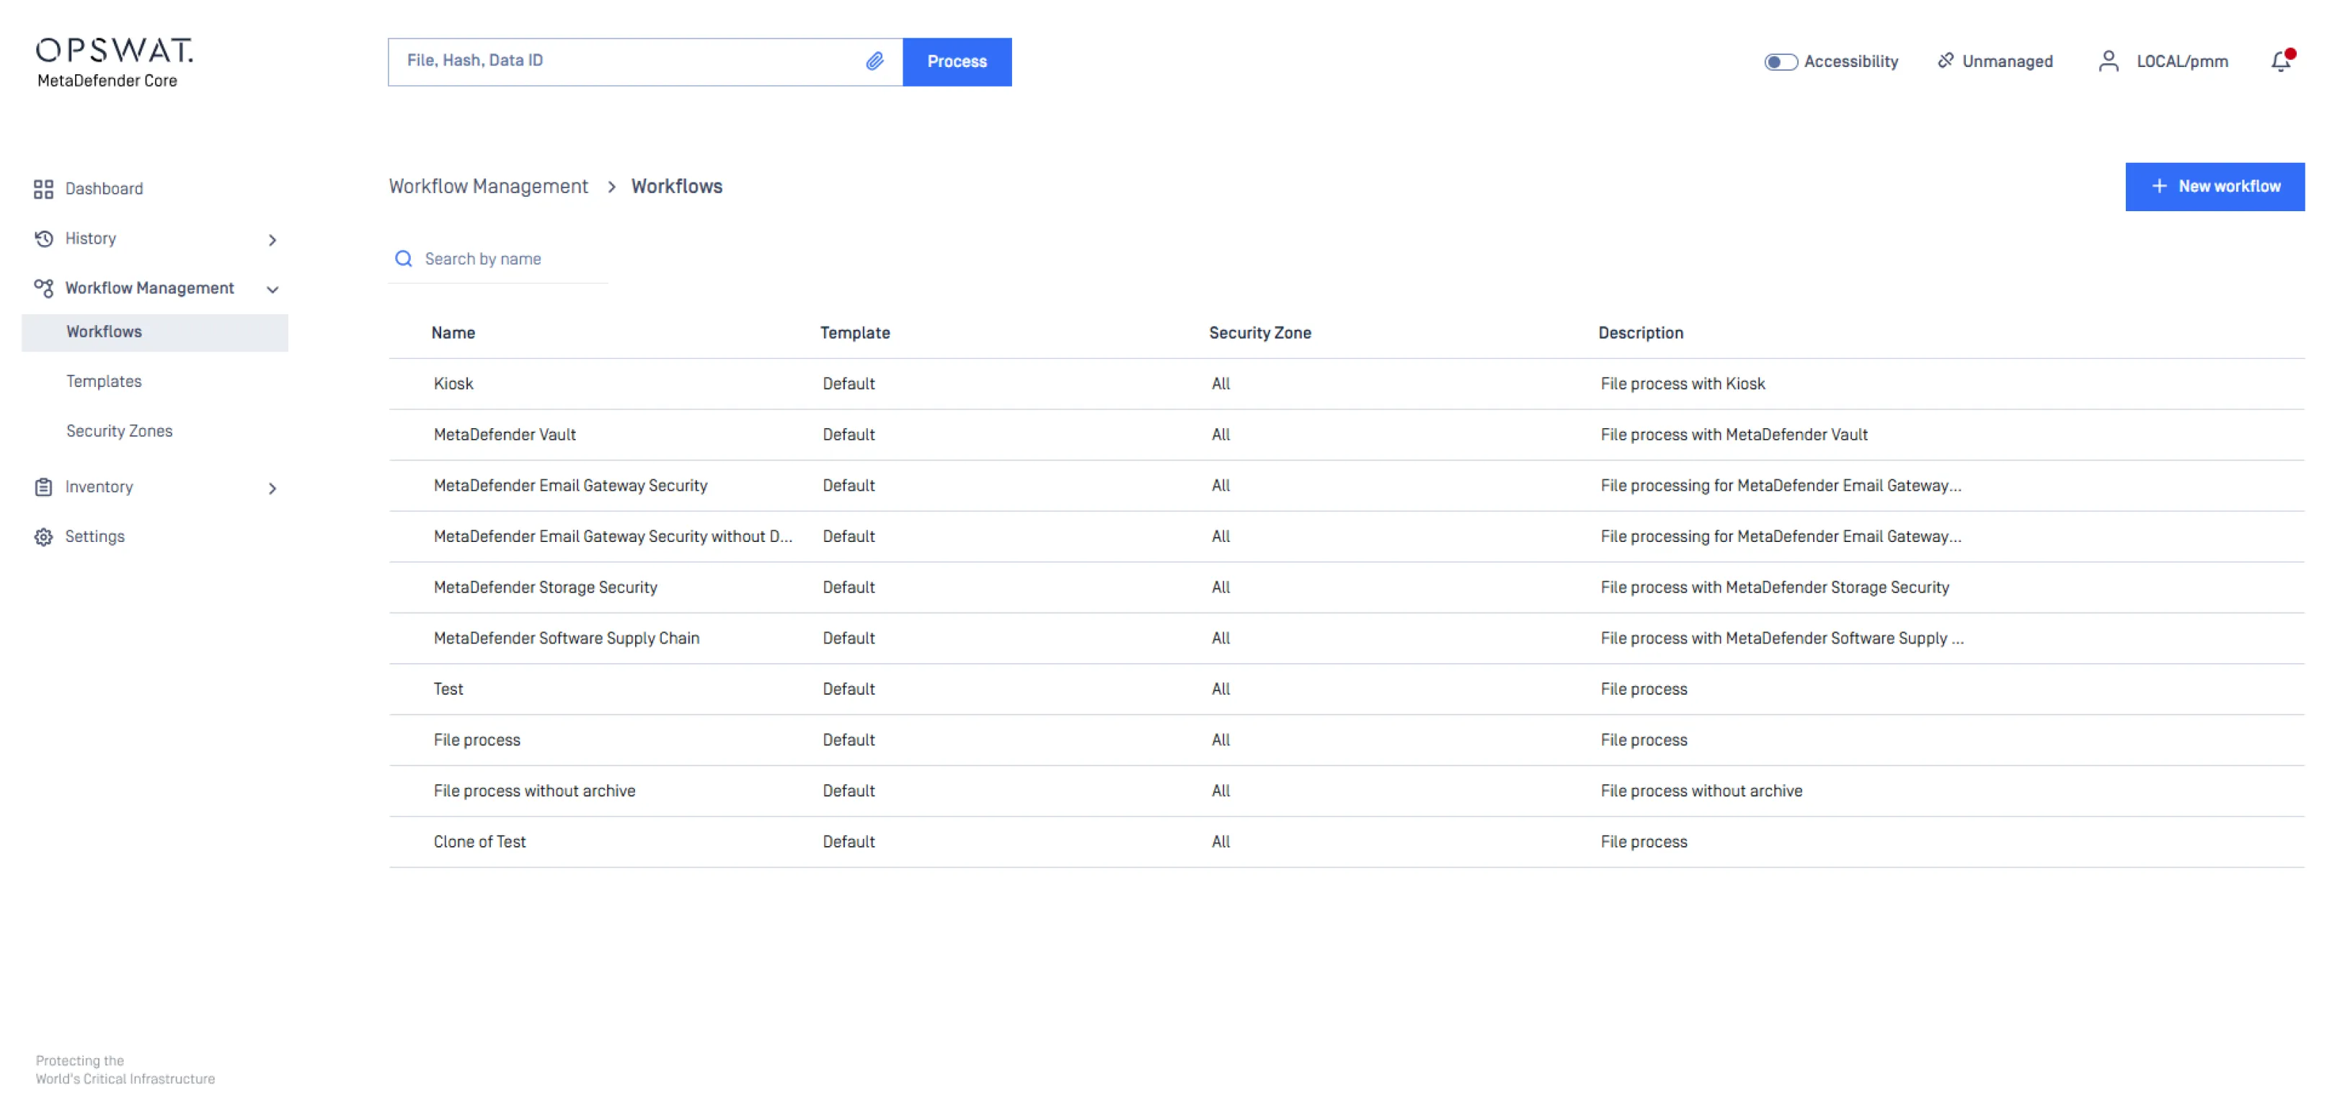Click the History clock icon
The width and height of the screenshot is (2327, 1107).
[x=43, y=239]
